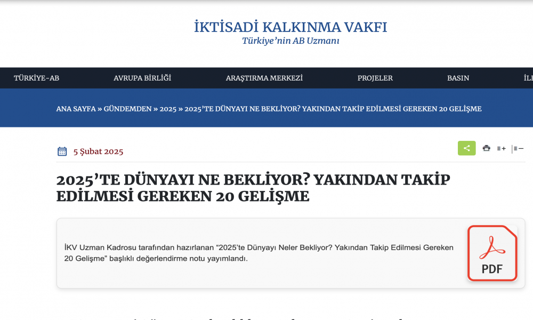Click the current article breadcrumb title

tap(333, 109)
